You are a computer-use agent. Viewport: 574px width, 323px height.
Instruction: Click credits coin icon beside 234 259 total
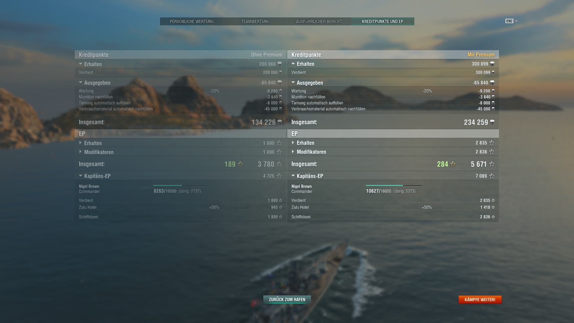coord(492,122)
